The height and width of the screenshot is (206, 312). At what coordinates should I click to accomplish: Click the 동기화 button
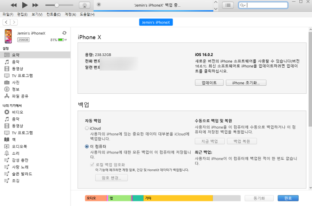pyautogui.click(x=259, y=198)
